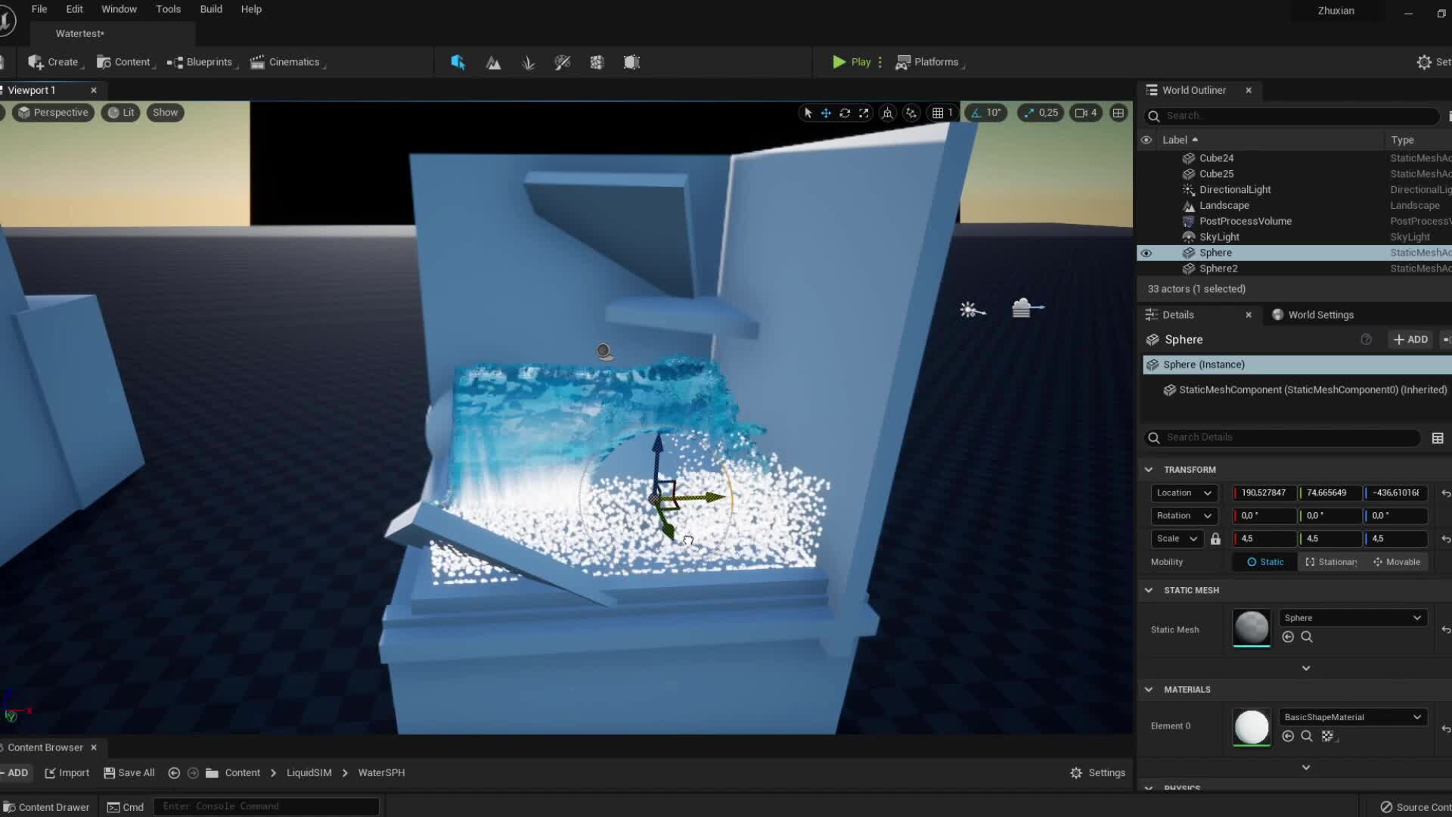Open the Build menu
Viewport: 1452px width, 817px height.
(x=210, y=9)
